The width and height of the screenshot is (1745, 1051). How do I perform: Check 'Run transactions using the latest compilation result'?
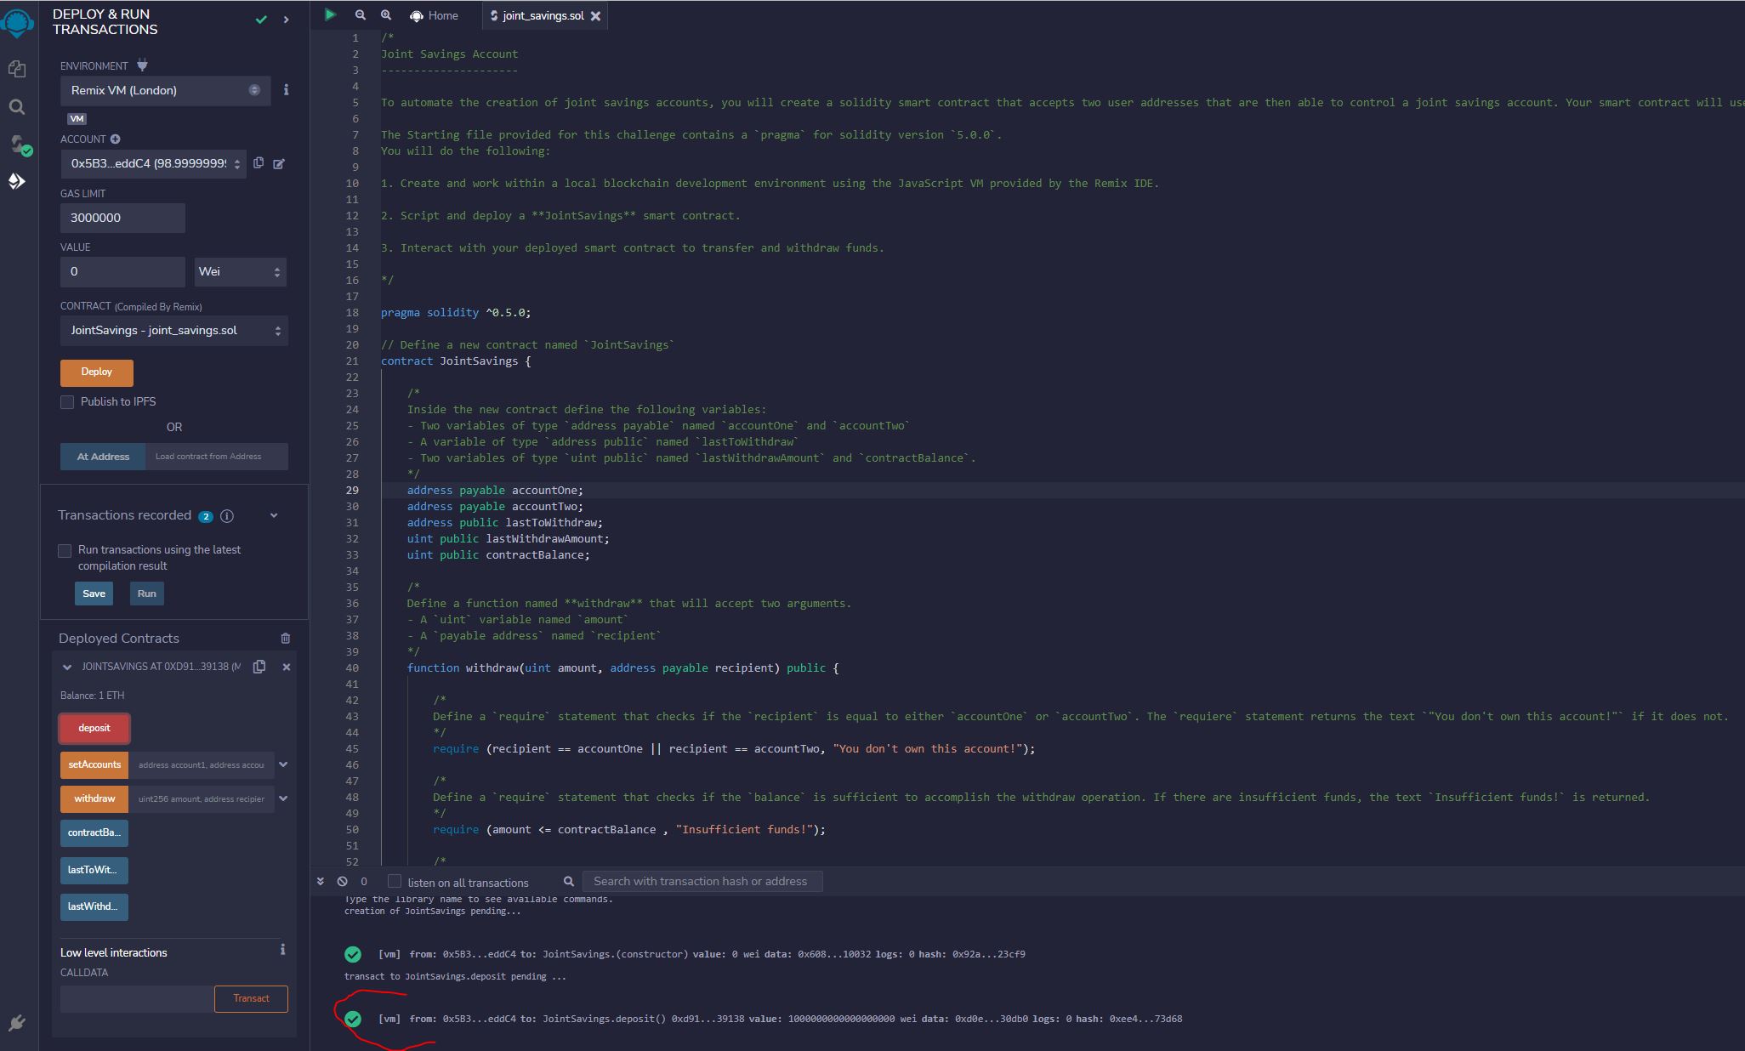coord(65,551)
